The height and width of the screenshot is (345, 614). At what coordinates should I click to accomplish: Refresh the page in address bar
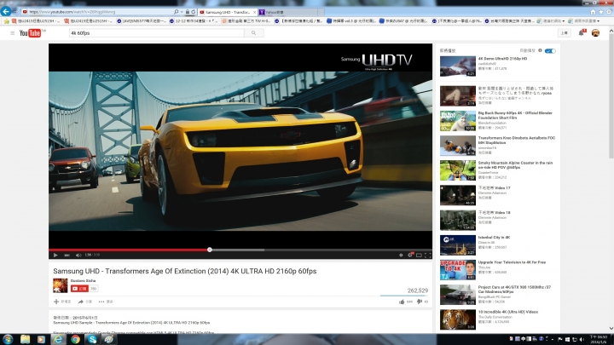pyautogui.click(x=193, y=12)
